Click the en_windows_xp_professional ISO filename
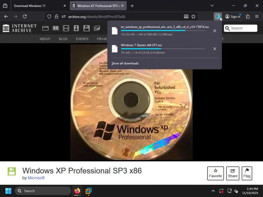The image size is (263, 197). (x=165, y=27)
